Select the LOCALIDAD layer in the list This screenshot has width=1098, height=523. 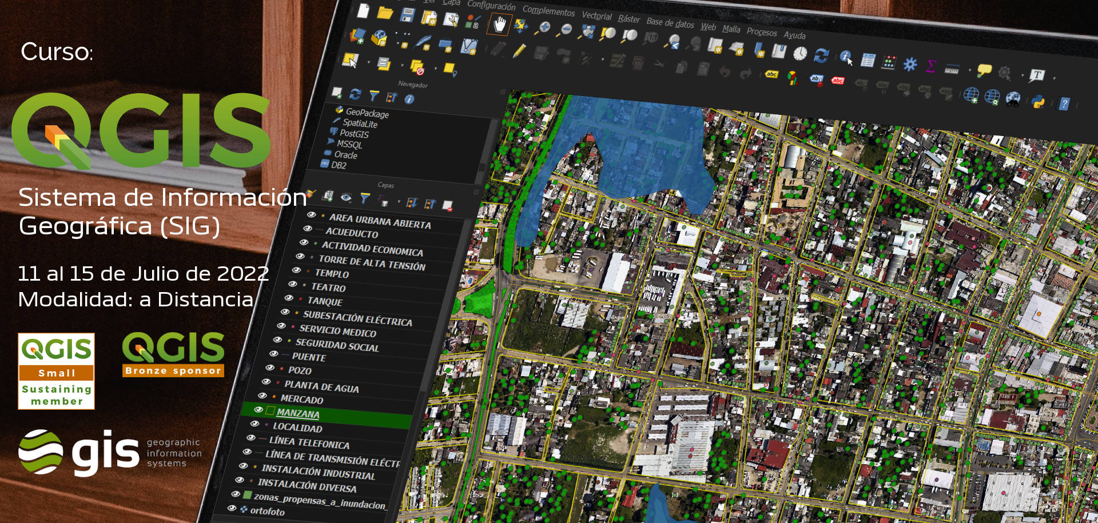pyautogui.click(x=298, y=428)
